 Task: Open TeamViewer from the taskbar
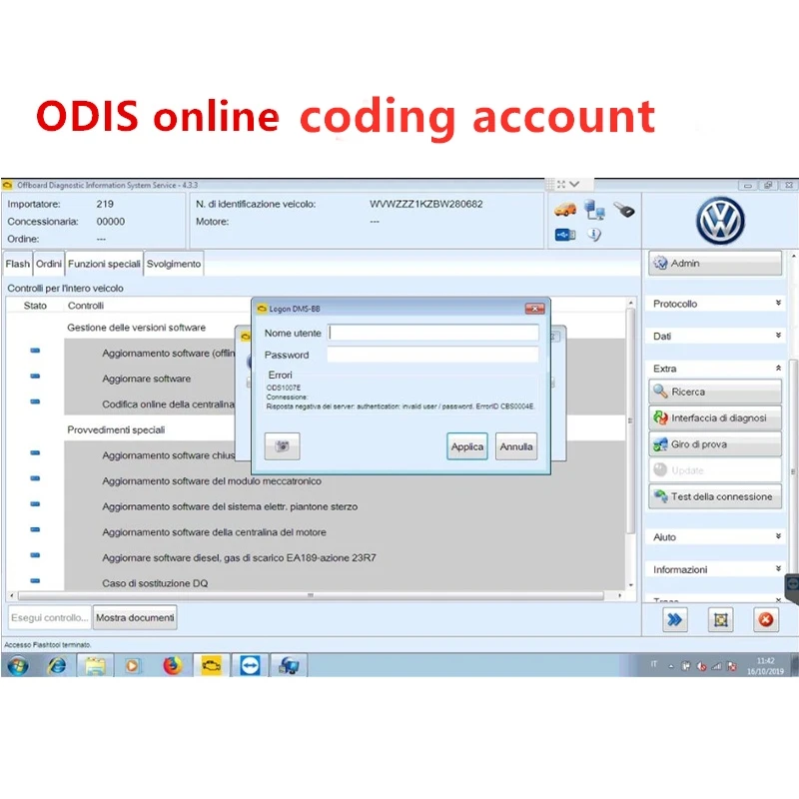(250, 665)
